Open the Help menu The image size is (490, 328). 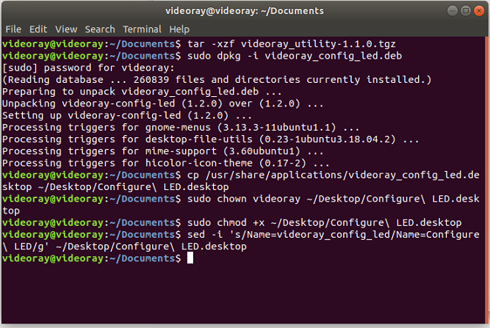pyautogui.click(x=179, y=29)
